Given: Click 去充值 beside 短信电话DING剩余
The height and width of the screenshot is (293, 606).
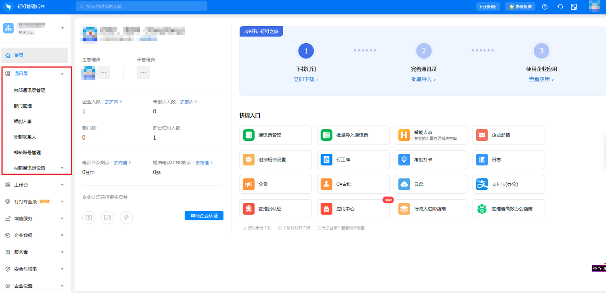Looking at the screenshot, I should [204, 163].
